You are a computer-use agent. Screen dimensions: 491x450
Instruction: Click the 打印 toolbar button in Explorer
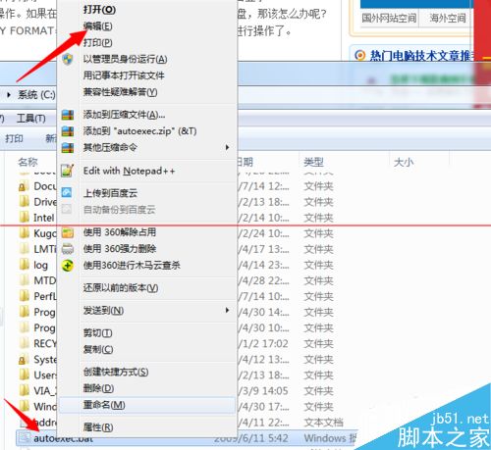coord(14,138)
